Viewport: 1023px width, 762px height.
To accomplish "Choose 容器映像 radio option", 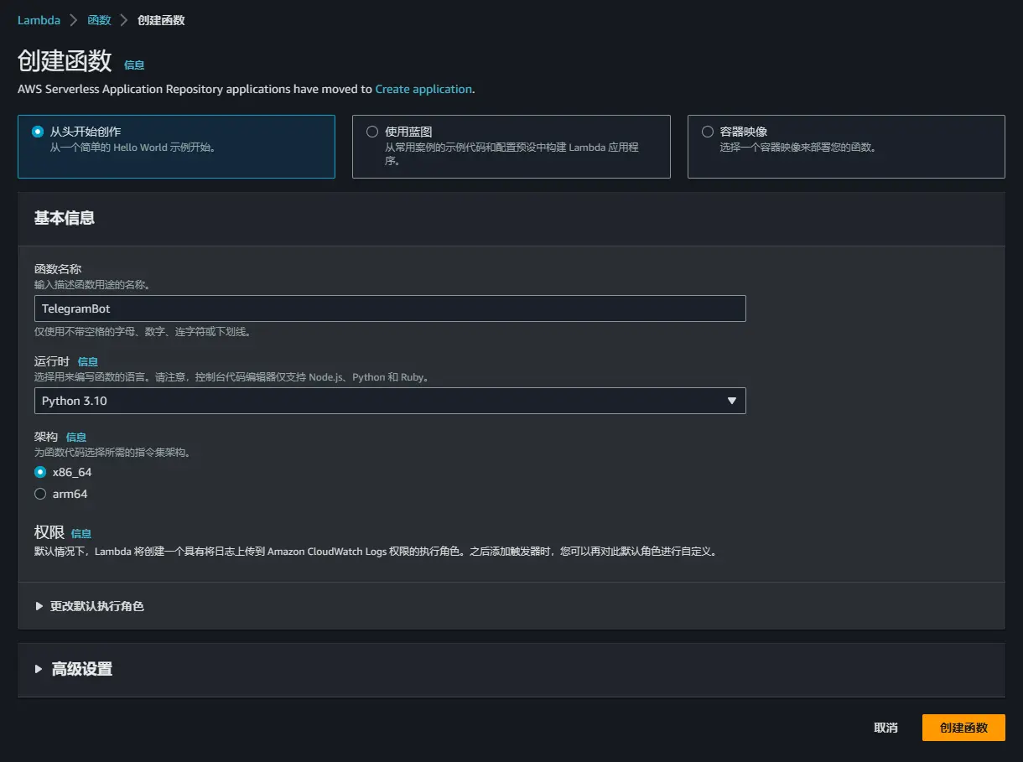I will click(x=708, y=132).
